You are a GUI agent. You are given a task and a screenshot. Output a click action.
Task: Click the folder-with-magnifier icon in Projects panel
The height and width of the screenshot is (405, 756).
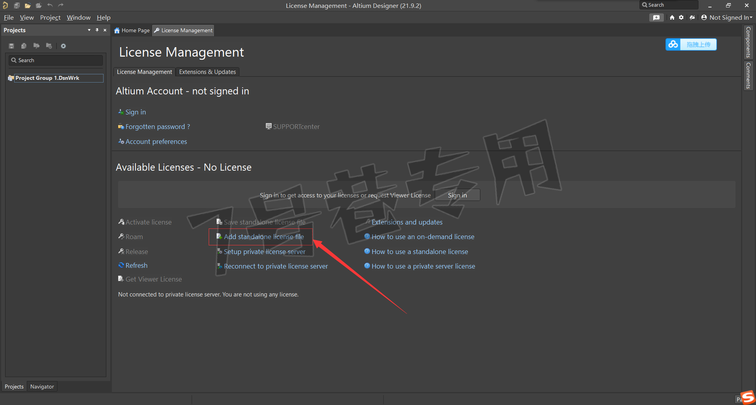[36, 46]
